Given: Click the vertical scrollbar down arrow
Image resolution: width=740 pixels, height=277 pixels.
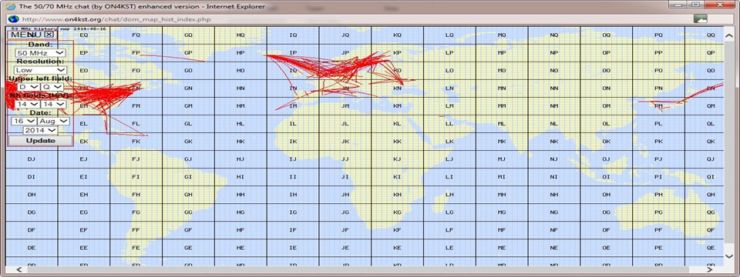Looking at the screenshot, I should click(728, 256).
